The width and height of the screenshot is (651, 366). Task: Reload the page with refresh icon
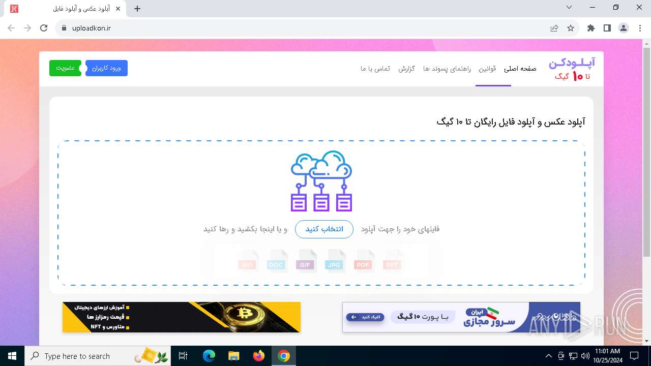[x=44, y=28]
